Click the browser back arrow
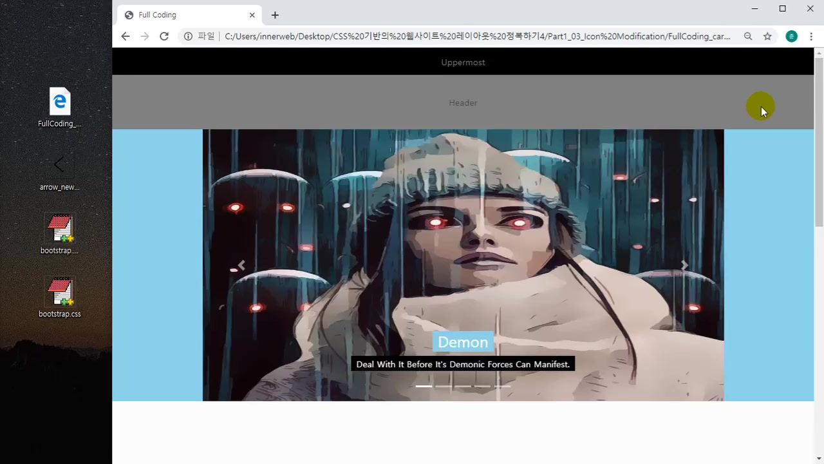 [126, 37]
